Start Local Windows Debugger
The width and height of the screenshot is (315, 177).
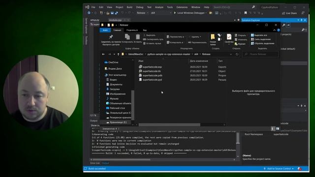(190, 13)
